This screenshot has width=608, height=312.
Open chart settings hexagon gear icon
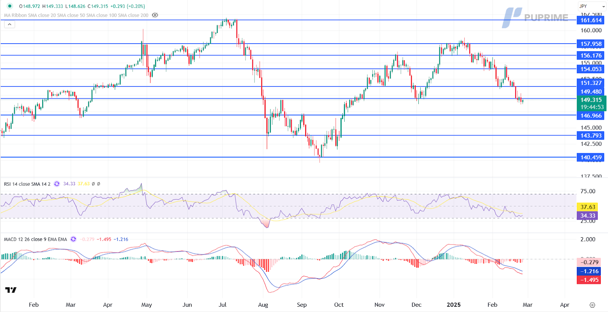click(x=592, y=305)
